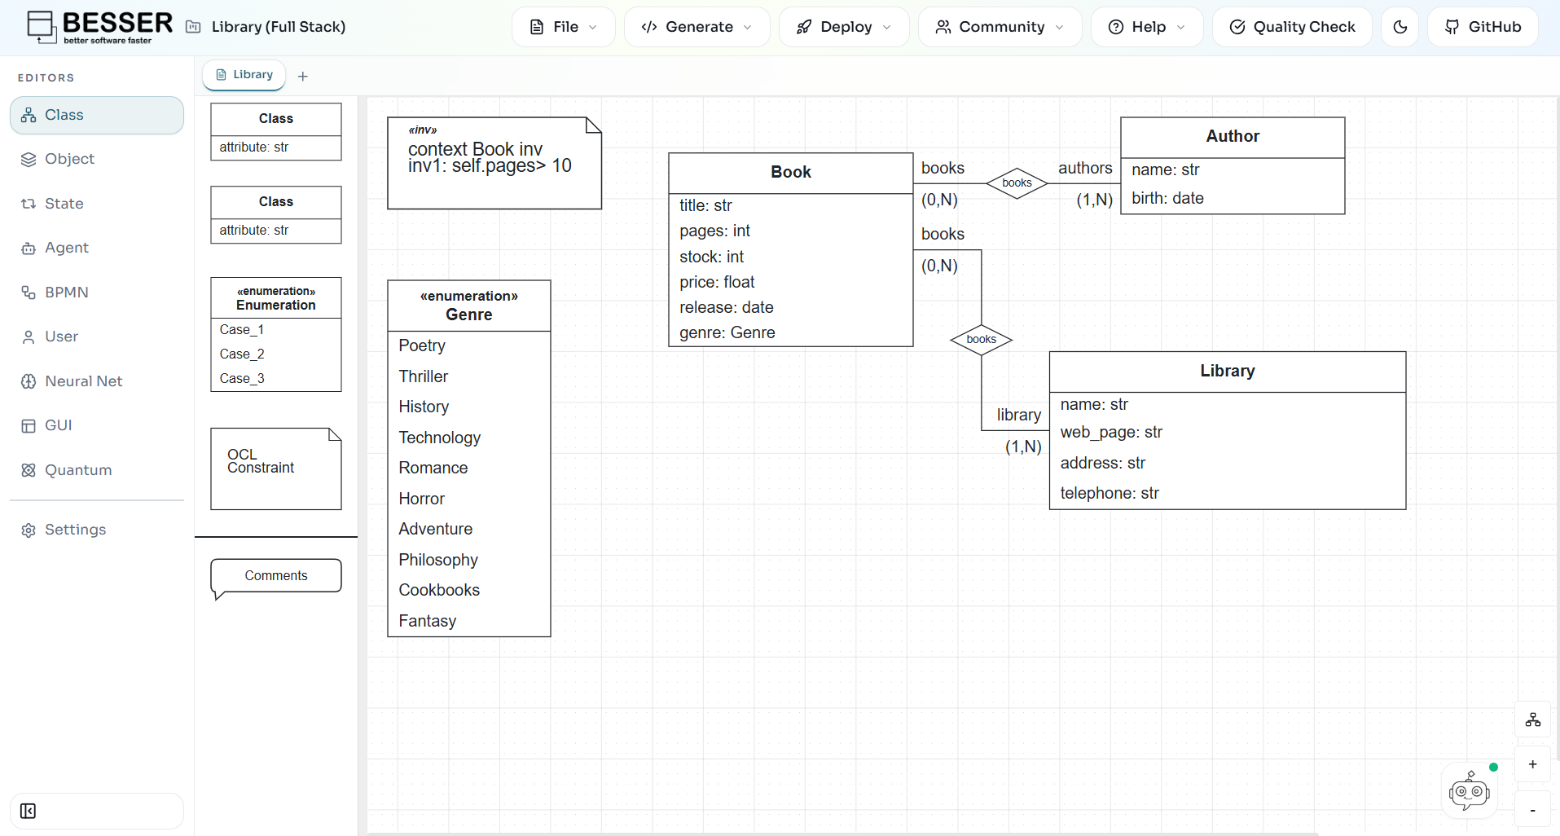Click the auto-layout diagram icon
1560x836 pixels.
(x=1533, y=720)
